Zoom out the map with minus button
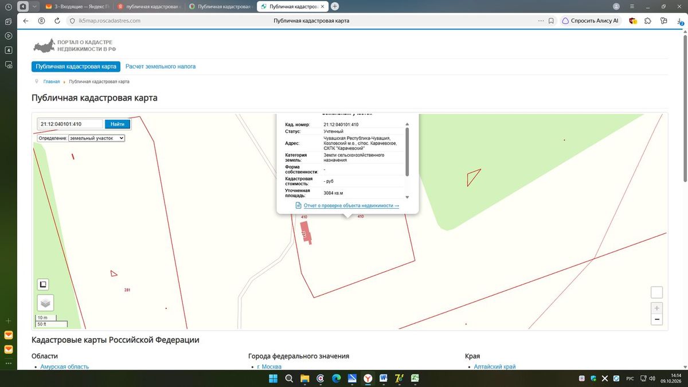 pos(657,319)
